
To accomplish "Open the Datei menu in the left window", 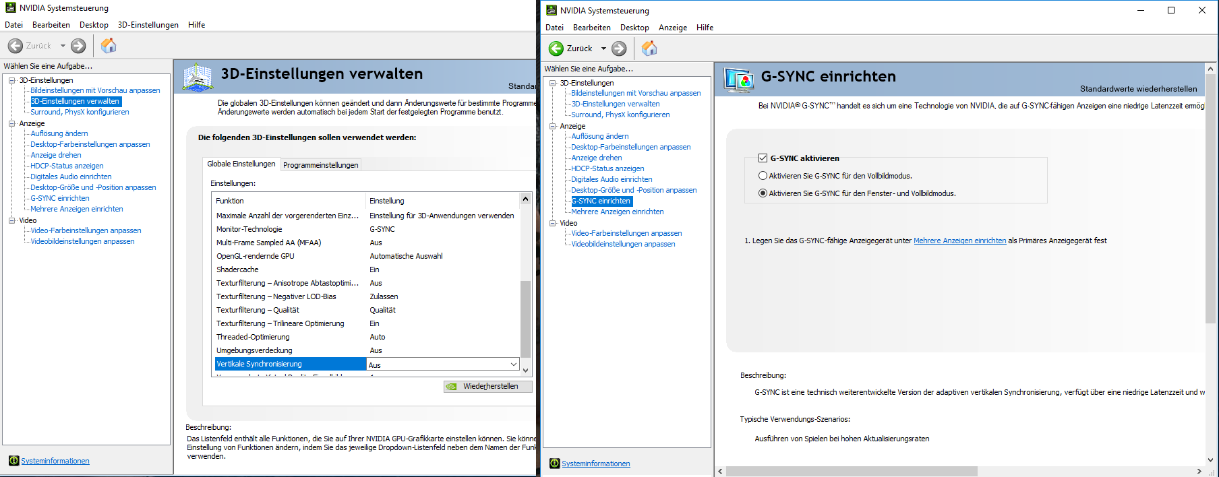I will (14, 25).
